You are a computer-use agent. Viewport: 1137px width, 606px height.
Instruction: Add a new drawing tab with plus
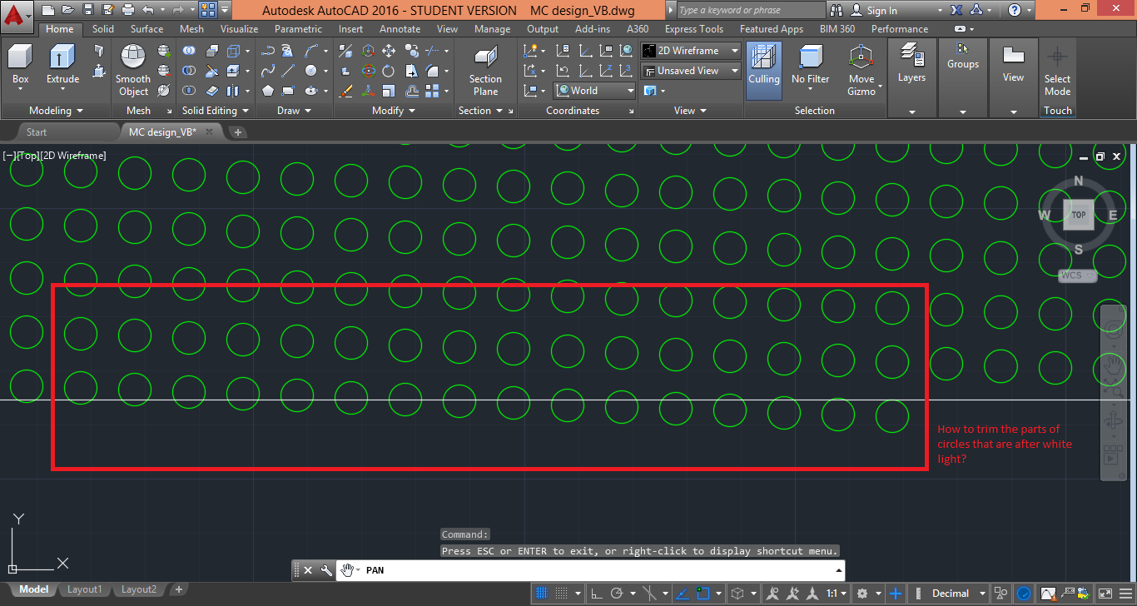point(237,132)
